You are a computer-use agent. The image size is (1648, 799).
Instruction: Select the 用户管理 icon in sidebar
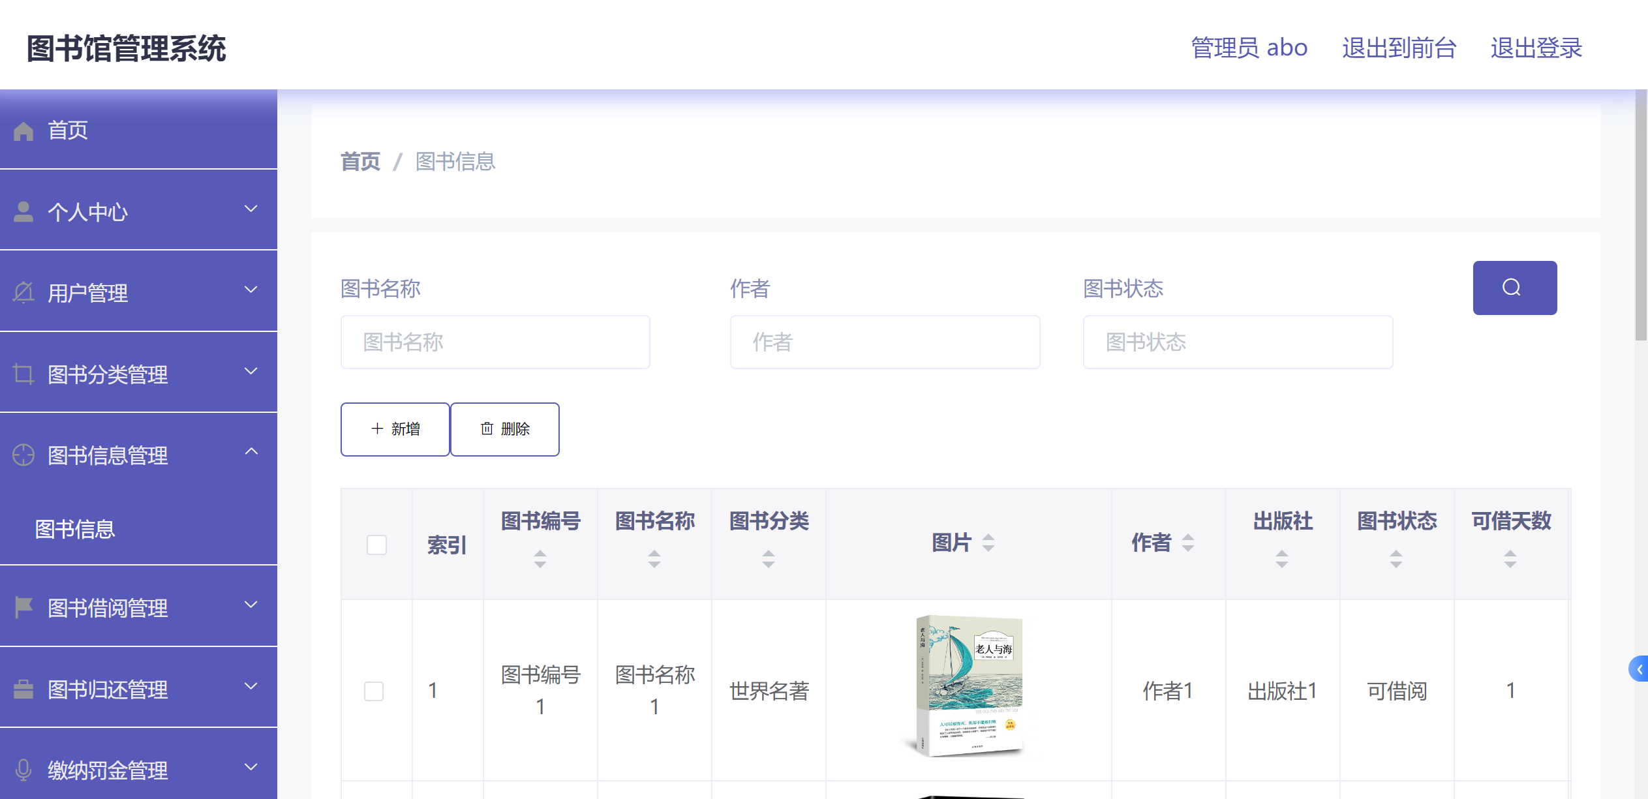pyautogui.click(x=23, y=292)
